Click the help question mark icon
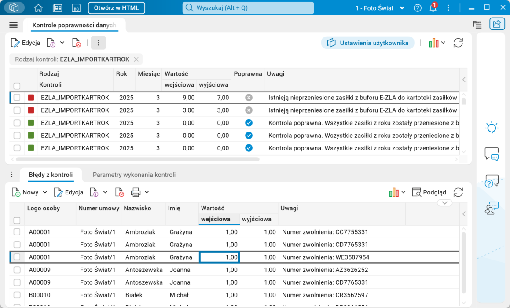 pos(418,8)
